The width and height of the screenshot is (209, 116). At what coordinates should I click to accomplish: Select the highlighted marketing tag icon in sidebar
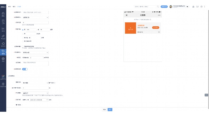tap(3, 52)
